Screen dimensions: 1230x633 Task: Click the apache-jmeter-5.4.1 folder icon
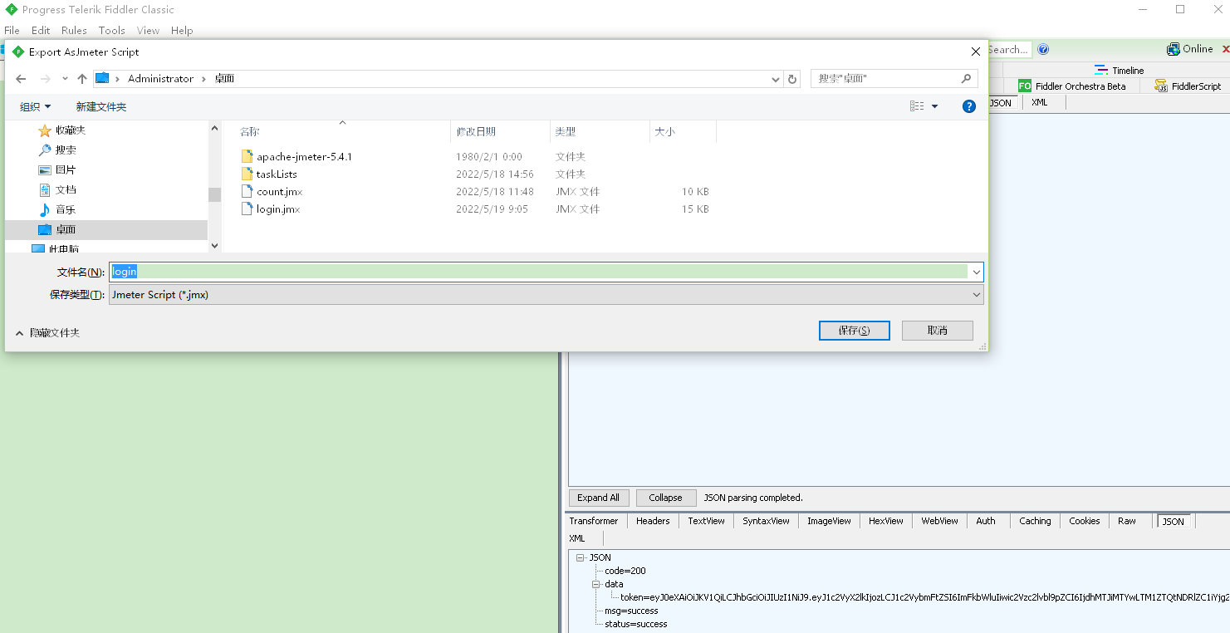tap(247, 156)
